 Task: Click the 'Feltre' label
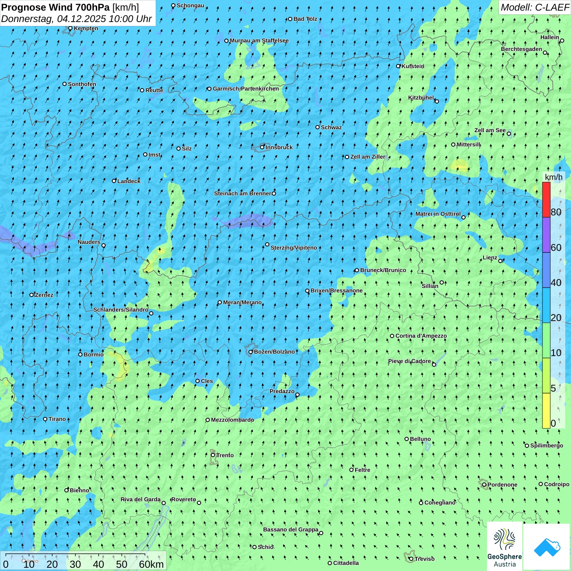point(363,470)
